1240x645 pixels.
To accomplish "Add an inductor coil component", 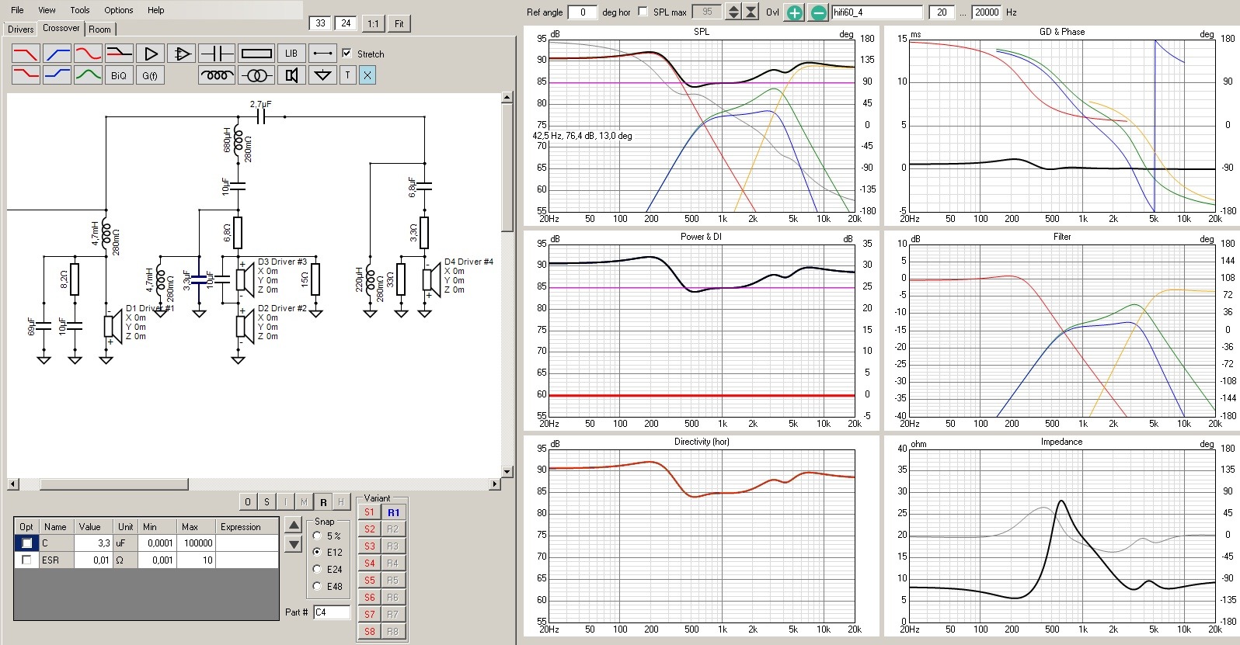I will 217,75.
